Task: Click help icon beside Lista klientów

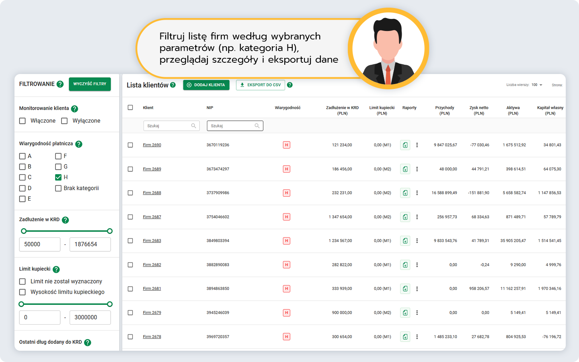Action: pyautogui.click(x=173, y=85)
